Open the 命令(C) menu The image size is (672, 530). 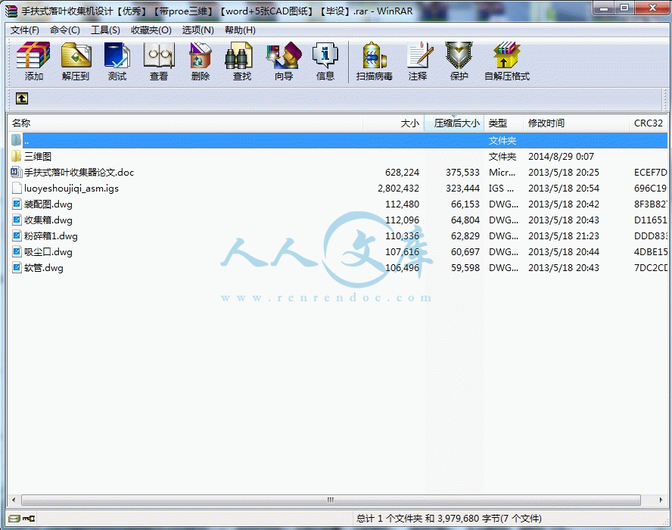[x=65, y=30]
